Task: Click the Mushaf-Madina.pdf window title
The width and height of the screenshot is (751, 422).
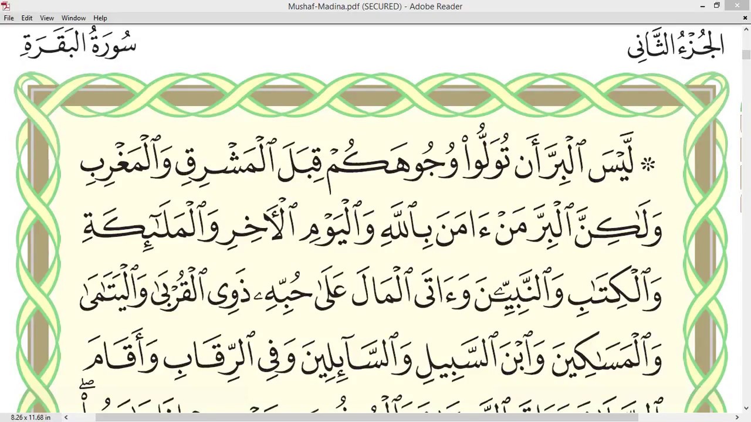Action: pos(375,6)
